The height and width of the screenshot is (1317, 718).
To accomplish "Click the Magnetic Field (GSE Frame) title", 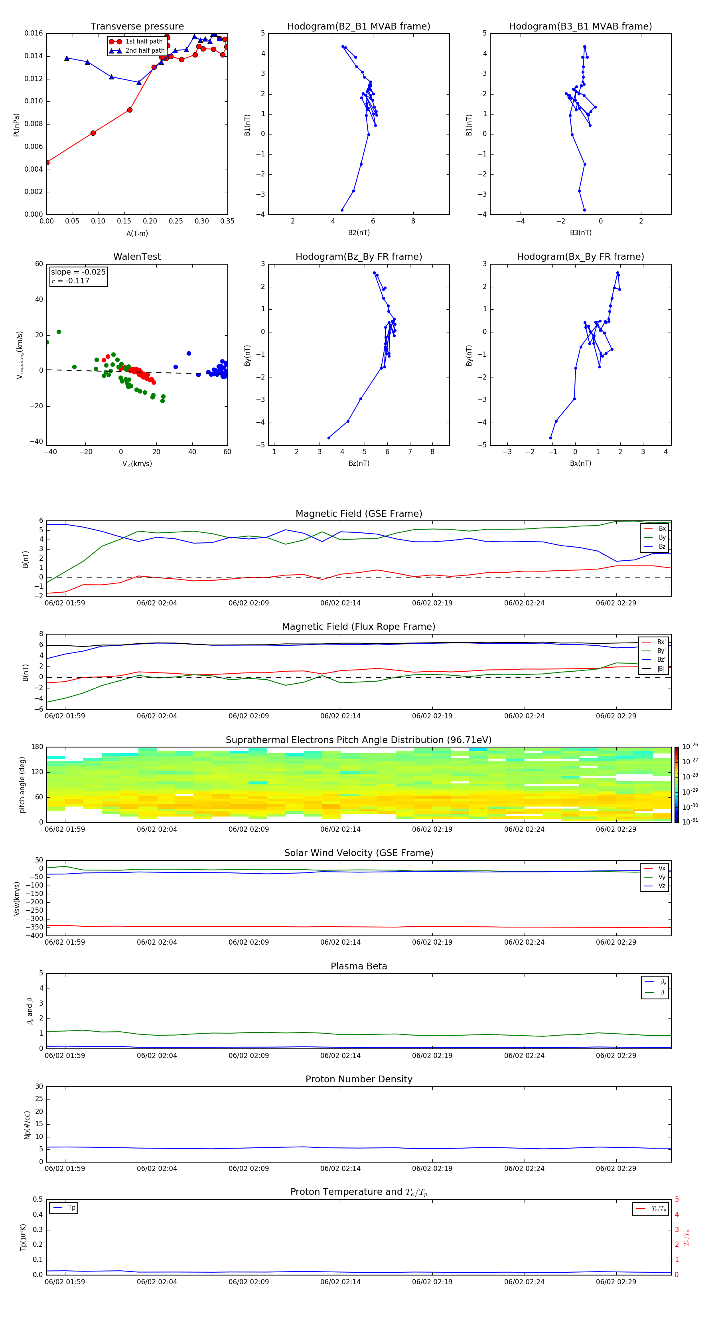I will pyautogui.click(x=359, y=514).
